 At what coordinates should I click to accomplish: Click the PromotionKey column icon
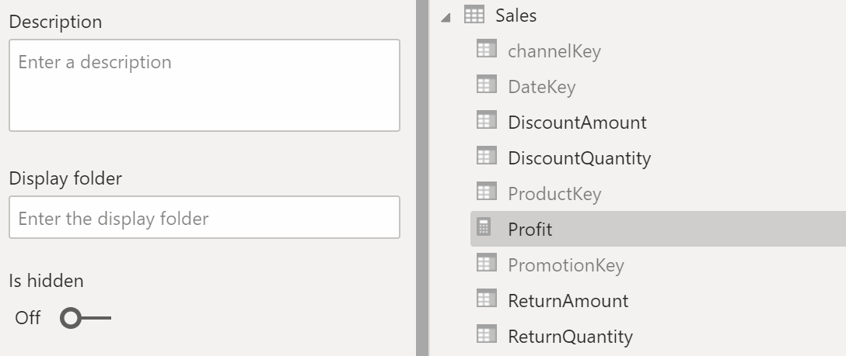[x=486, y=265]
